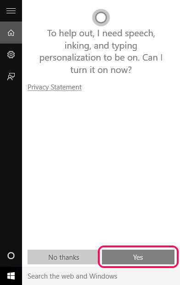This screenshot has height=285, width=180.
Task: Send feedback using person-with-speech-bubble icon
Action: pos(11,77)
